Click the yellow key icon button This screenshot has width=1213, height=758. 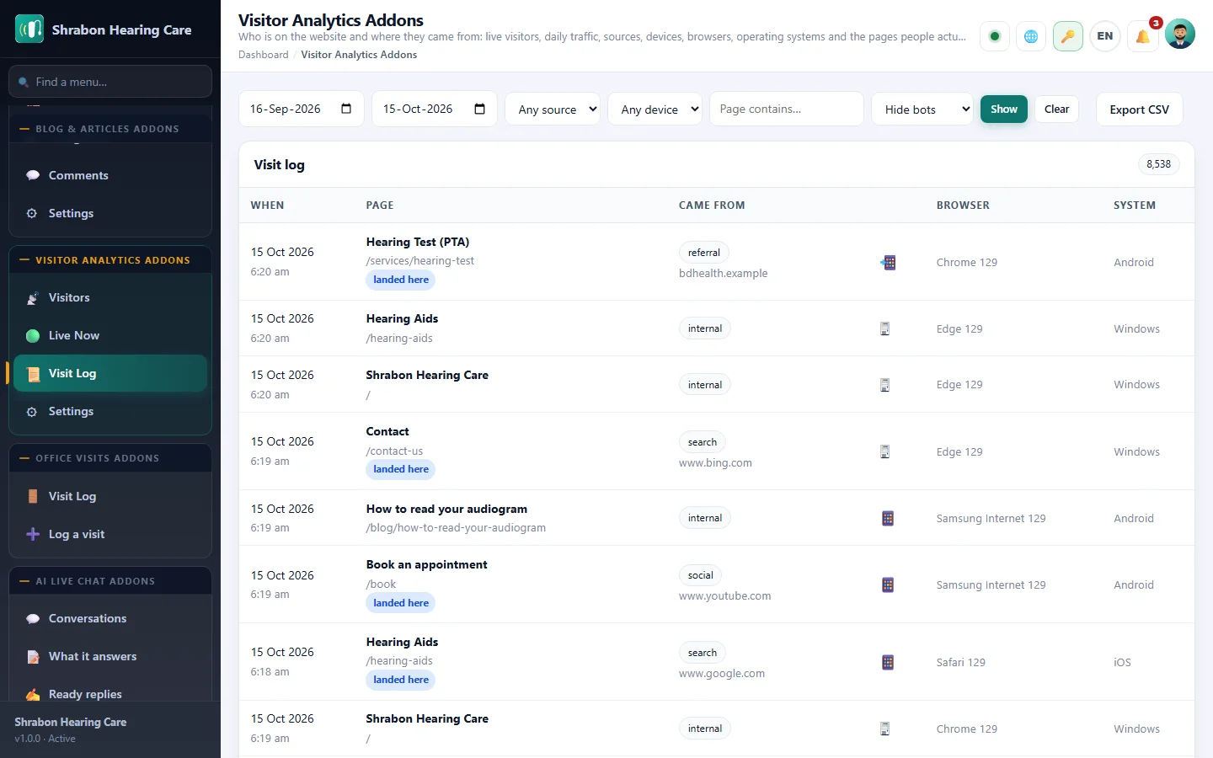pos(1068,36)
